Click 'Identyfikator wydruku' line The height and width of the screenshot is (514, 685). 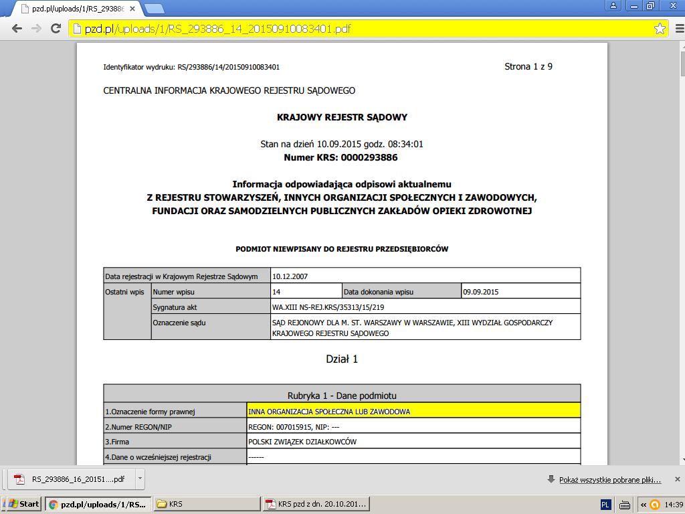point(191,67)
